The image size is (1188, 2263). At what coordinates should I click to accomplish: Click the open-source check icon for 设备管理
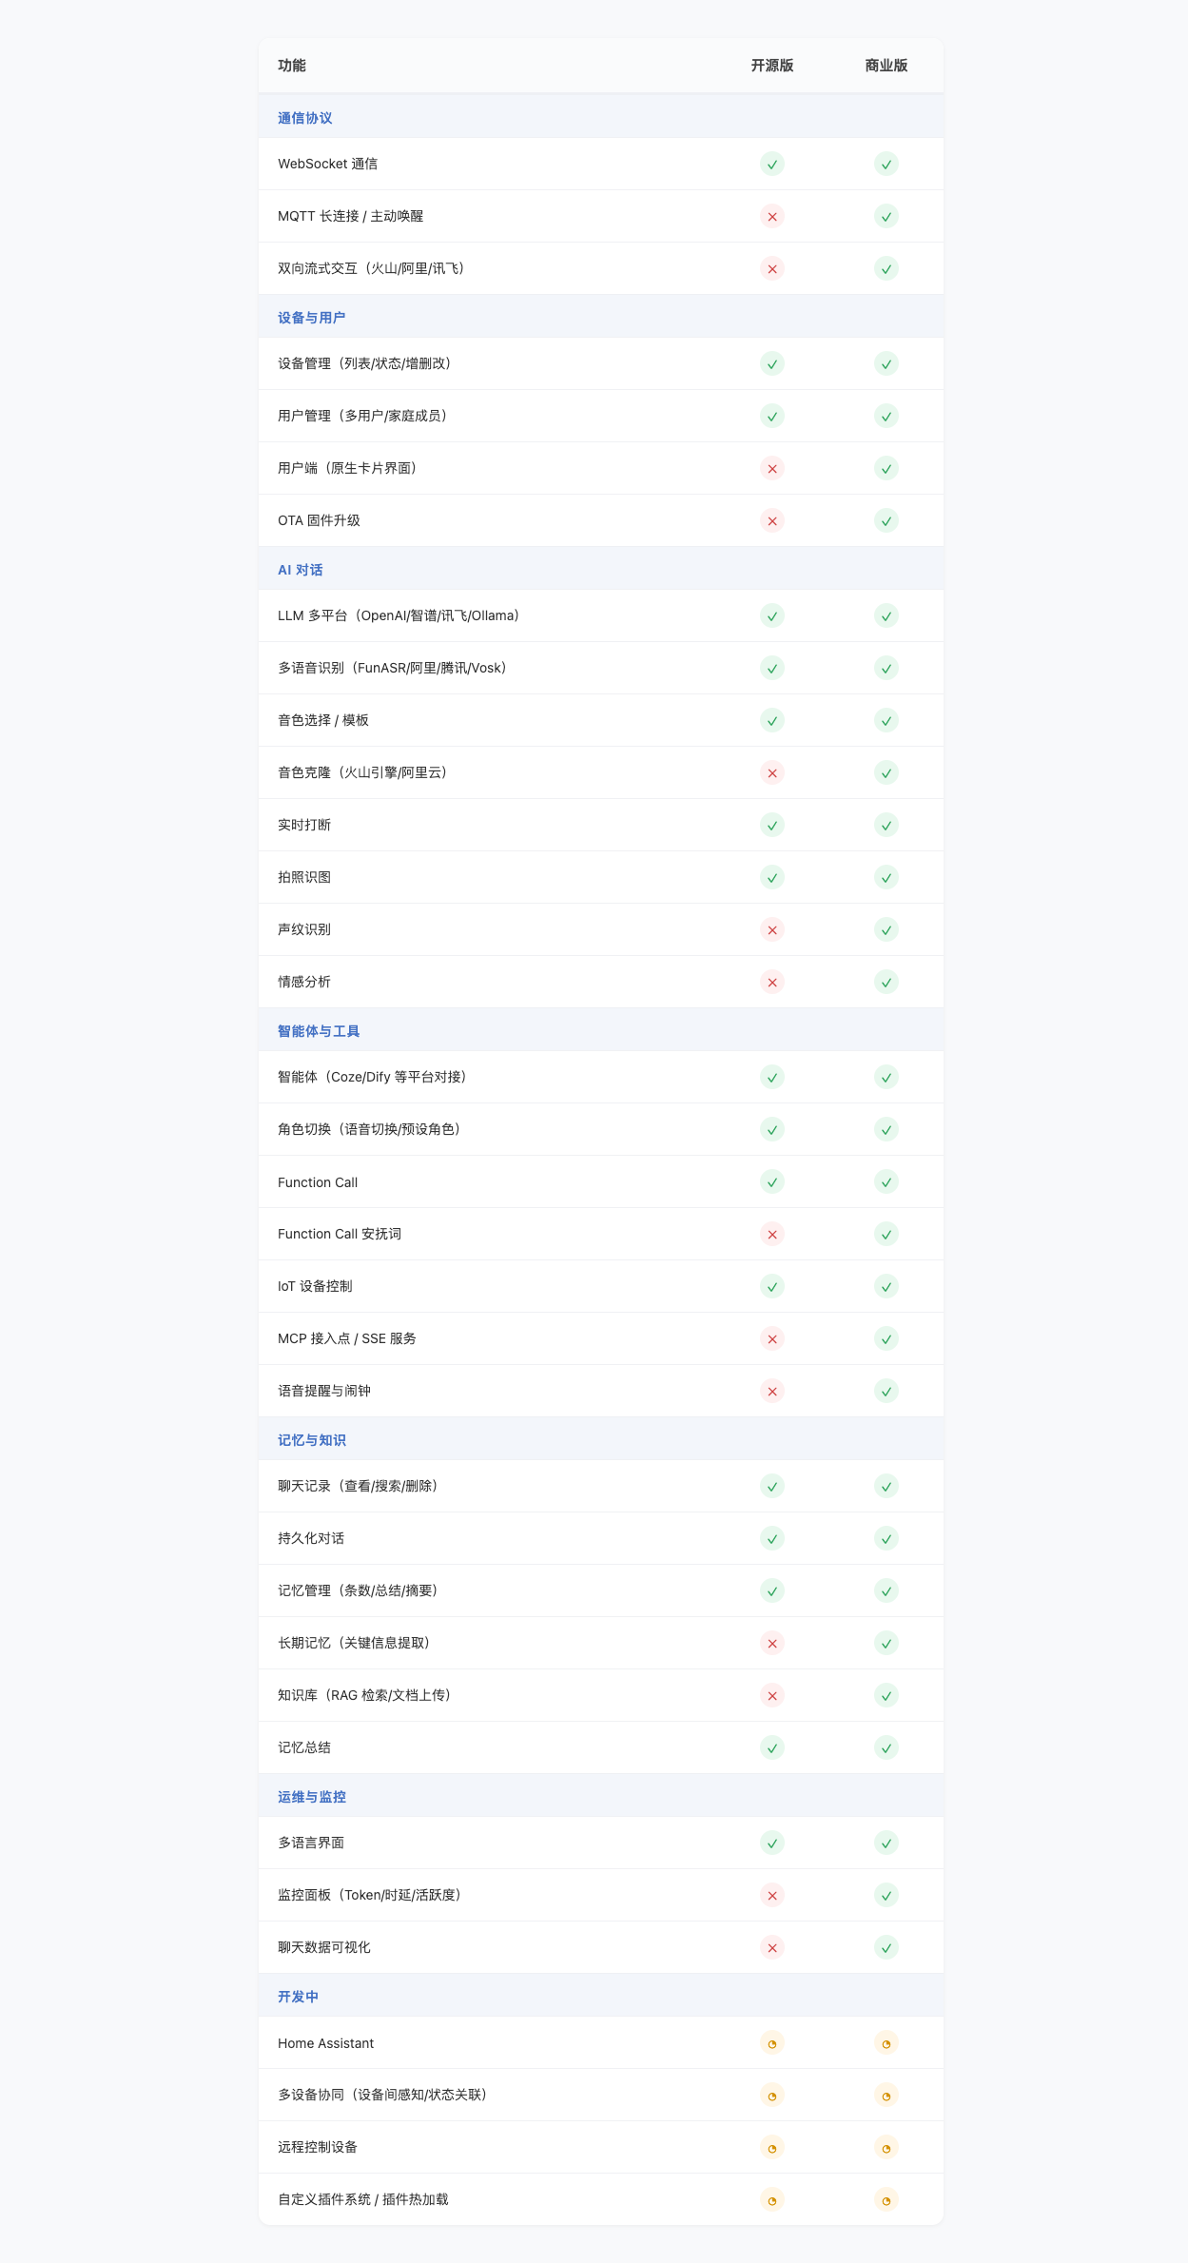pyautogui.click(x=772, y=363)
